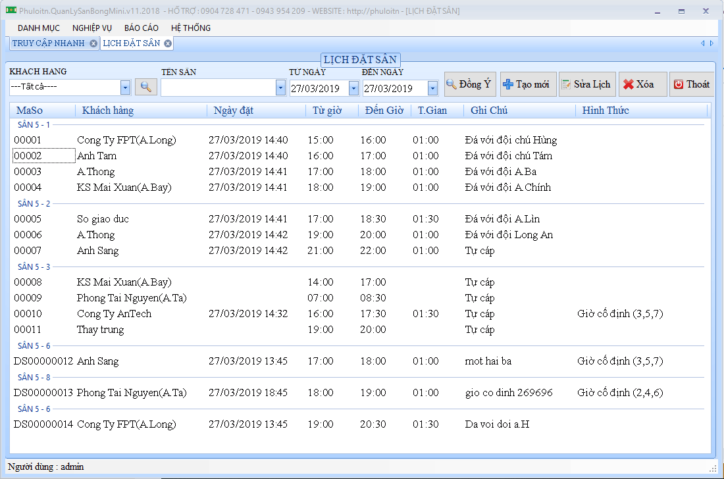Click note Đá với đội chú Hùng
Screen dimensions: 724x479
(x=511, y=140)
